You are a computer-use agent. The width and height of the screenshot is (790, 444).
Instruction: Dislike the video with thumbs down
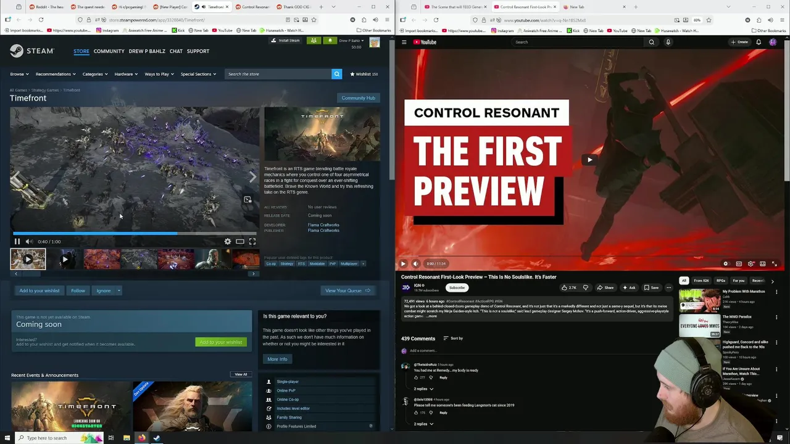pos(586,287)
